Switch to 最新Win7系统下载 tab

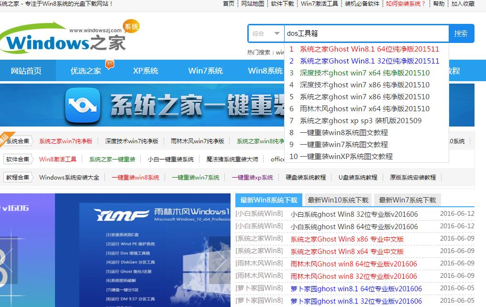click(408, 200)
